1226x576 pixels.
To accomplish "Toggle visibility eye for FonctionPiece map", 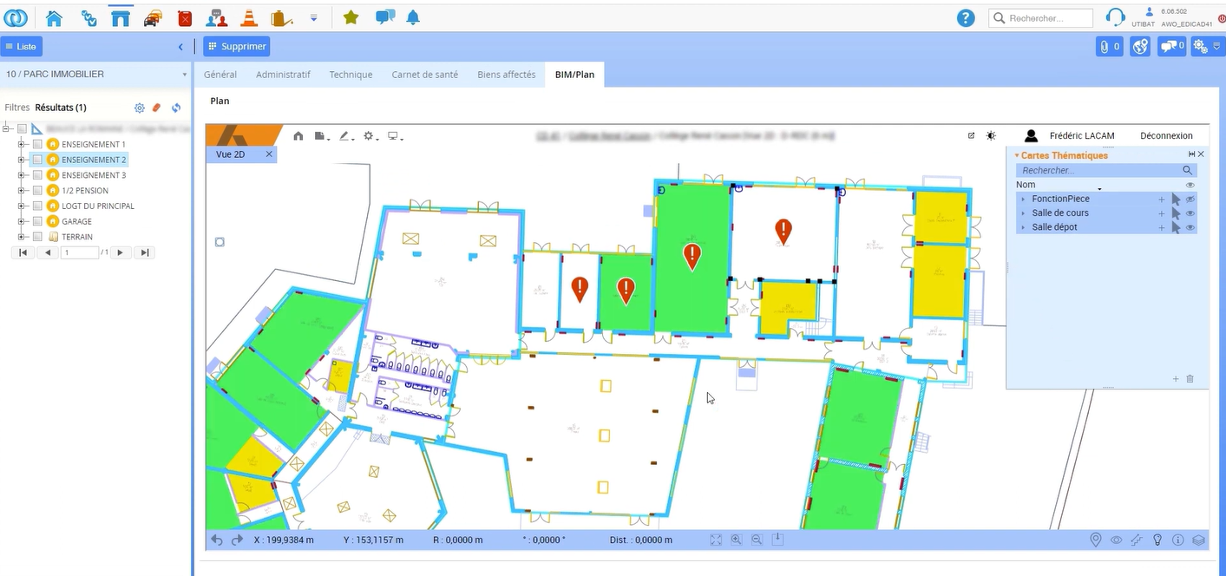I will 1190,200.
